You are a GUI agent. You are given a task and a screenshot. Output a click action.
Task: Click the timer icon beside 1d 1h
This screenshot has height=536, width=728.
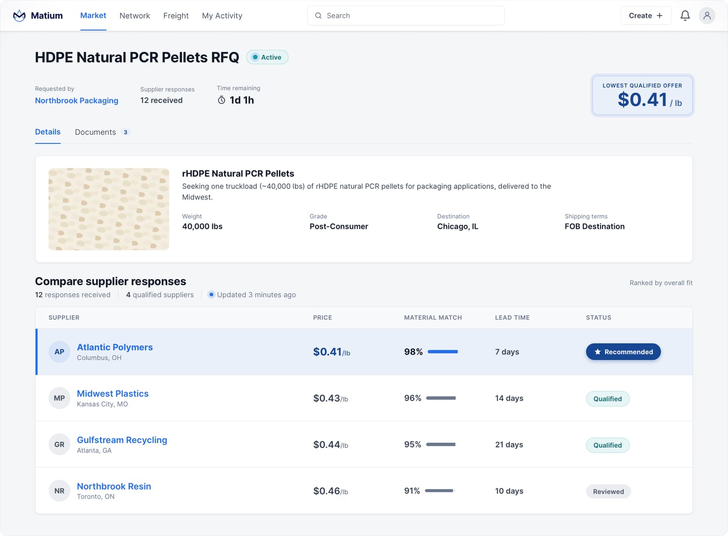[221, 100]
